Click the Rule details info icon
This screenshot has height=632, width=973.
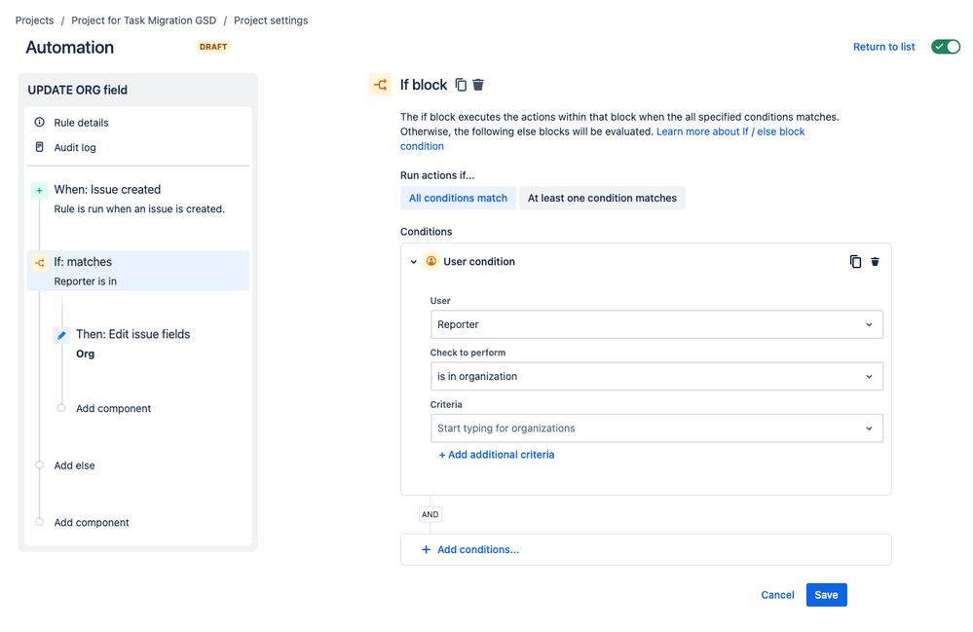click(40, 123)
